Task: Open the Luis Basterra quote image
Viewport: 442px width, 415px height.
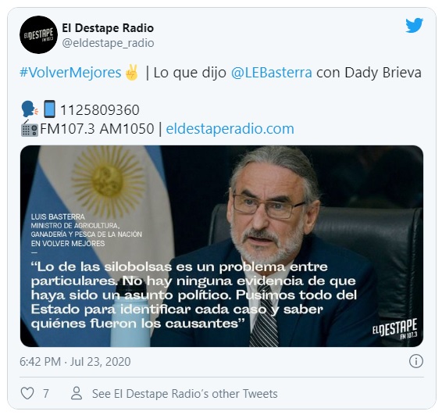Action: [222, 246]
